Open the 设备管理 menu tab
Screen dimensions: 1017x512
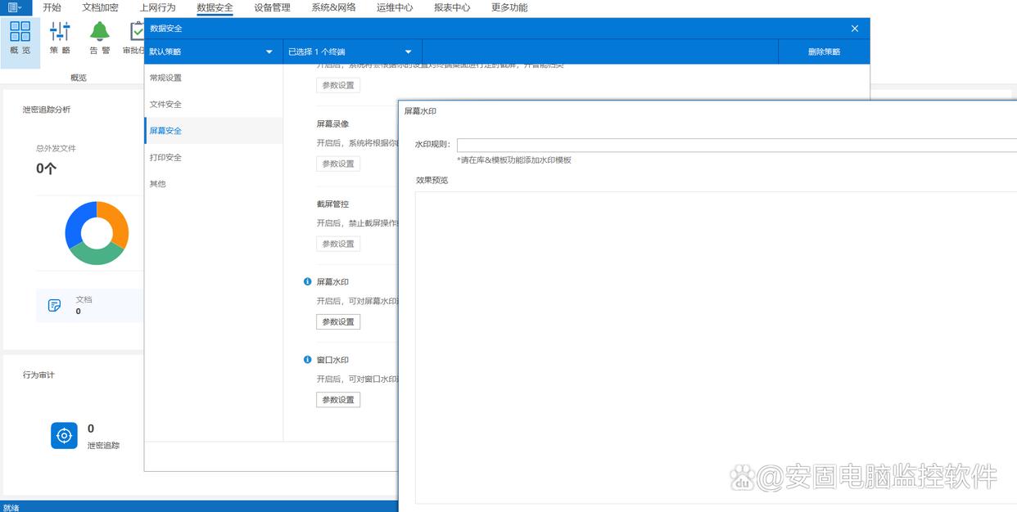(272, 7)
